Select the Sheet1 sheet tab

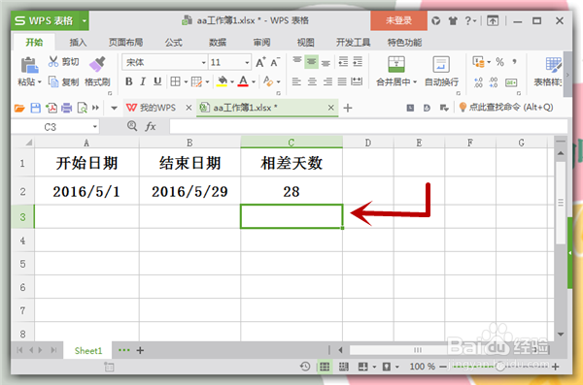88,350
